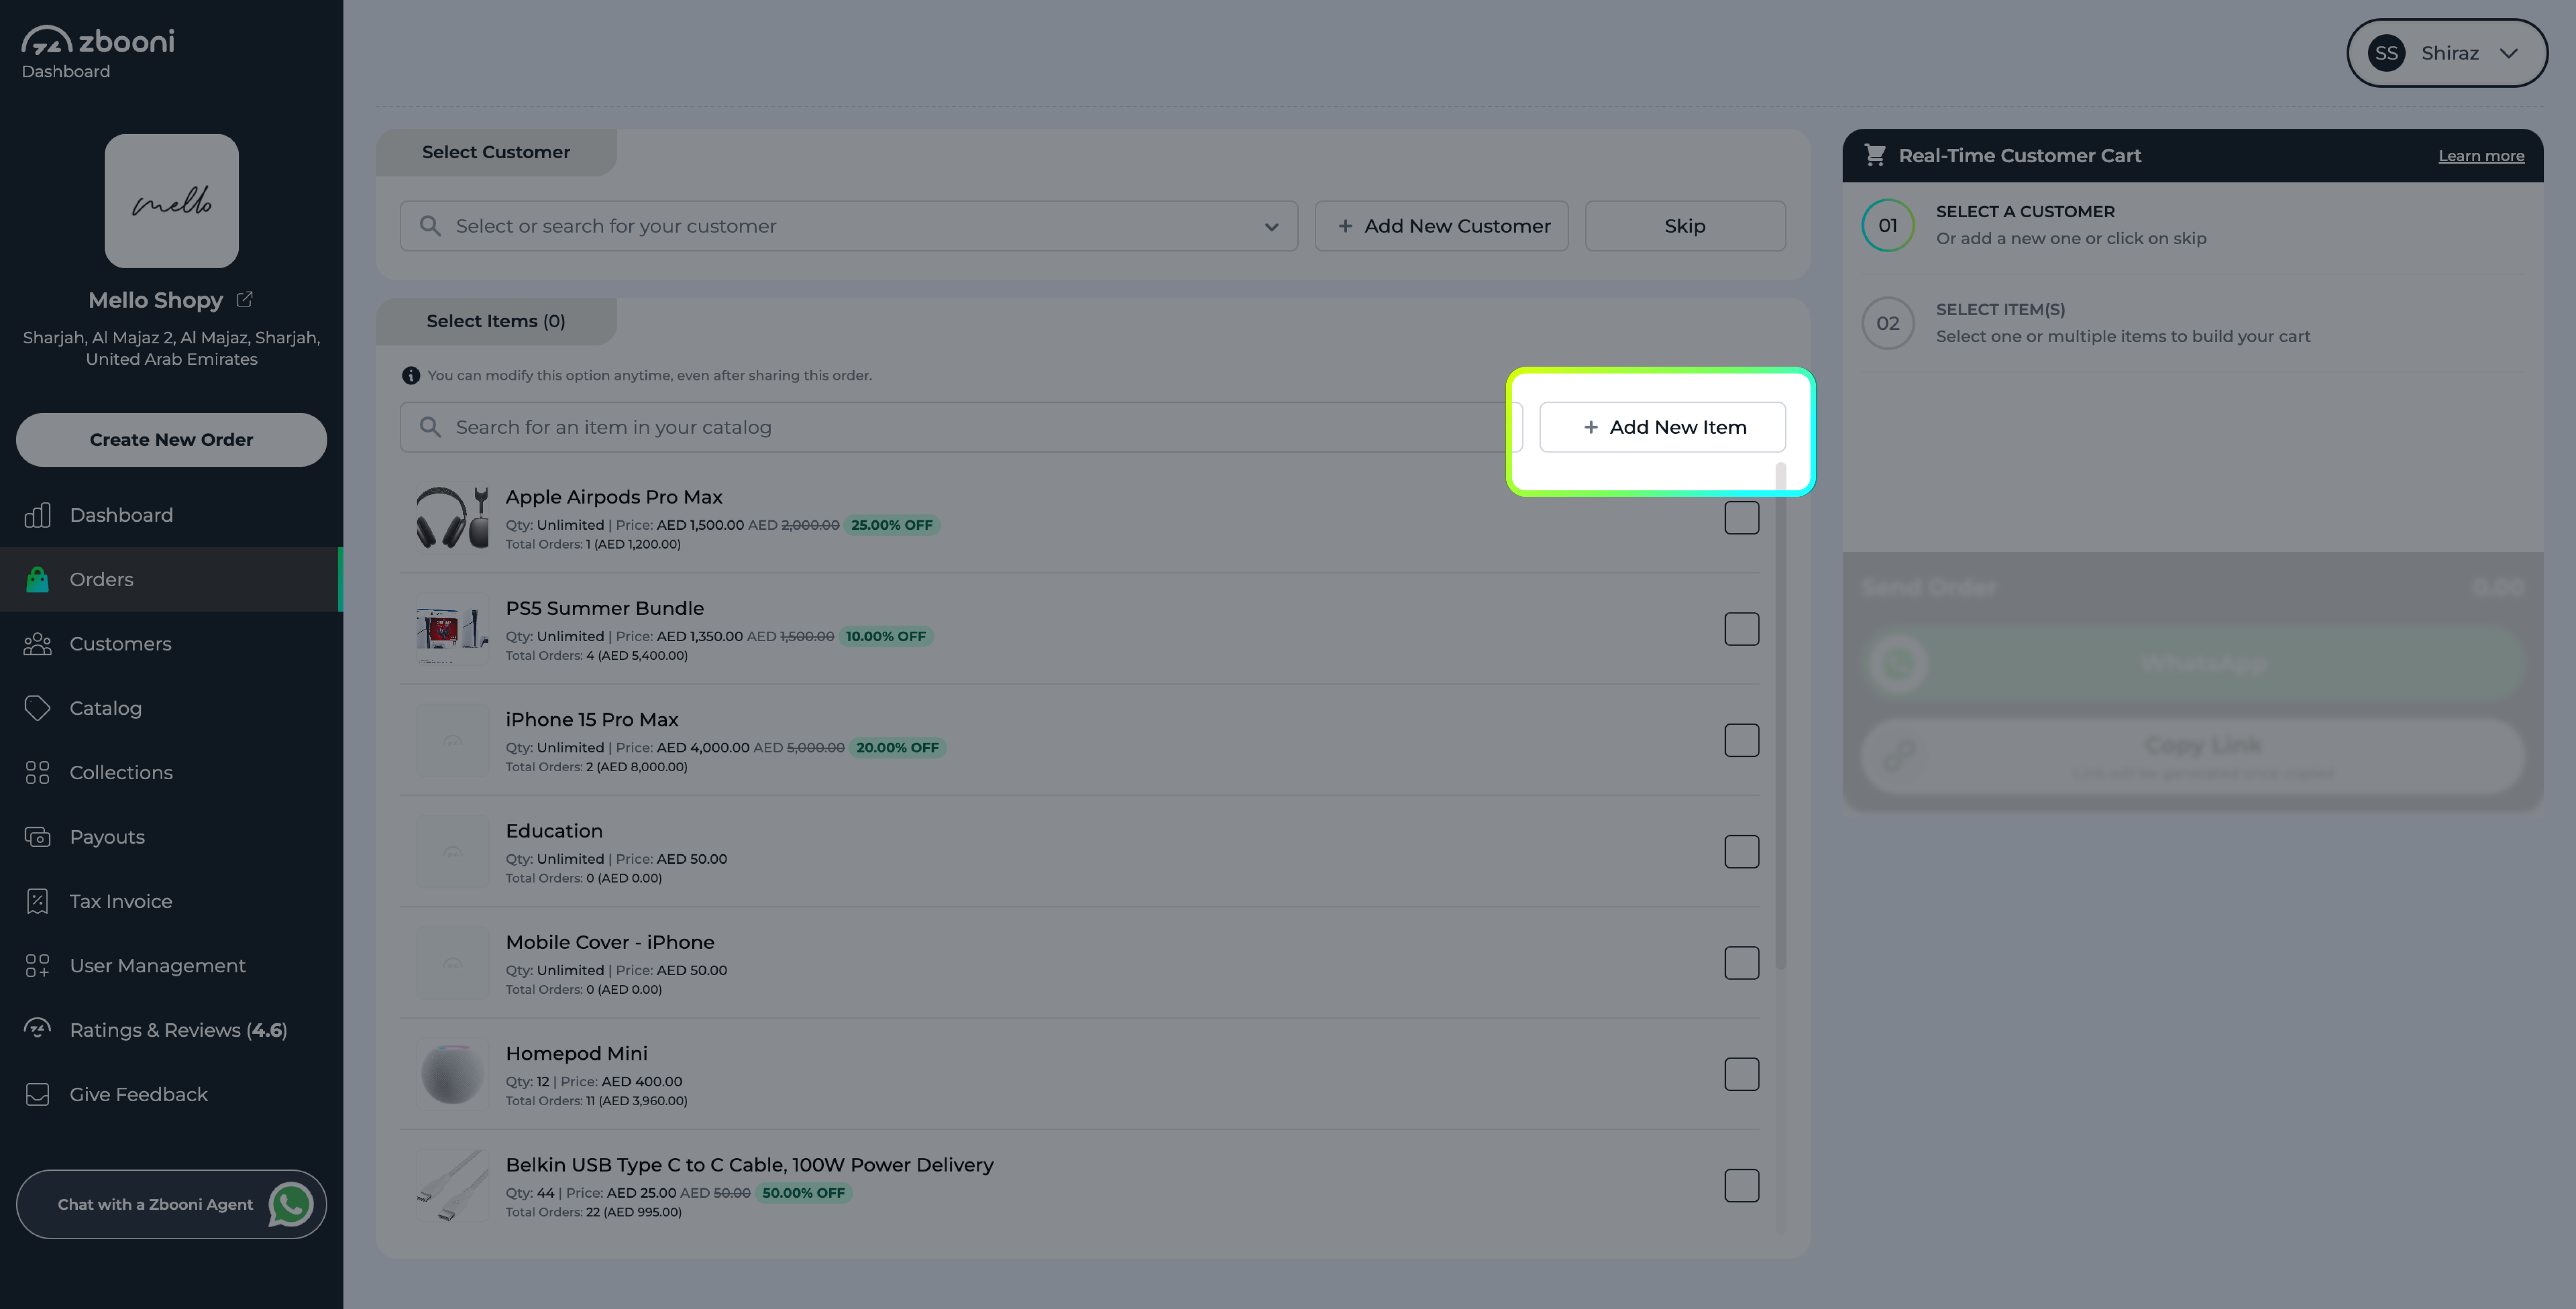Click the Catalog tag icon
The image size is (2576, 1309).
coord(37,708)
